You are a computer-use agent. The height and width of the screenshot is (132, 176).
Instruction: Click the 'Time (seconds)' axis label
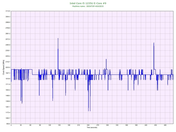click(92, 128)
